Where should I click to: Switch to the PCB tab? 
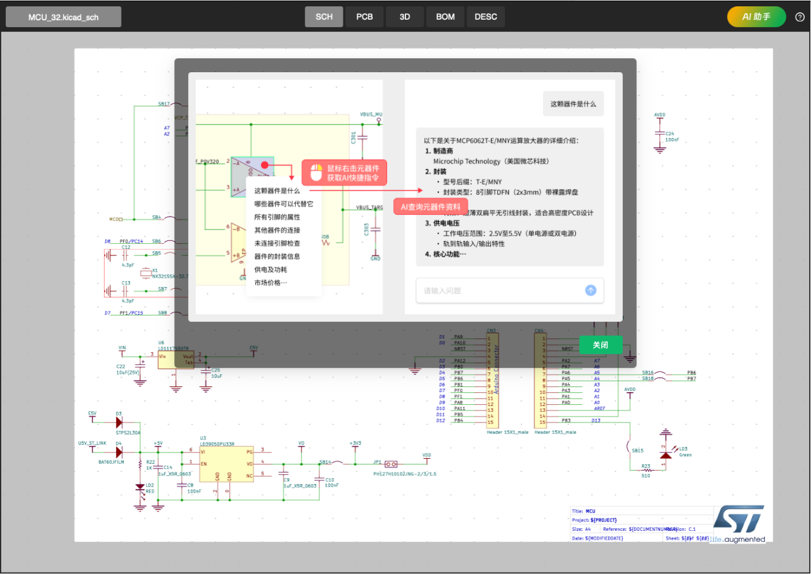(x=364, y=17)
